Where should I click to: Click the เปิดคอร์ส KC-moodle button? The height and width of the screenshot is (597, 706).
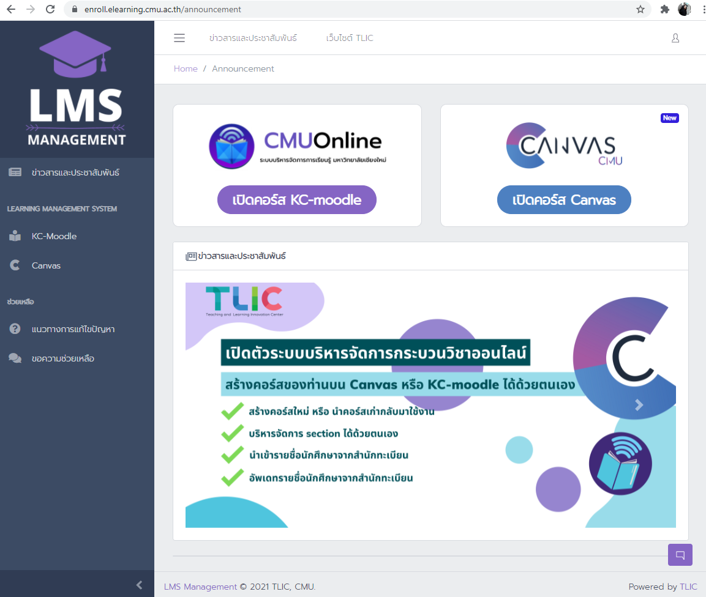tap(297, 200)
